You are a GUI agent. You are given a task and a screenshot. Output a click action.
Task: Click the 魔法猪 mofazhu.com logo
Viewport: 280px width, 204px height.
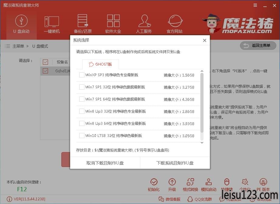(238, 24)
